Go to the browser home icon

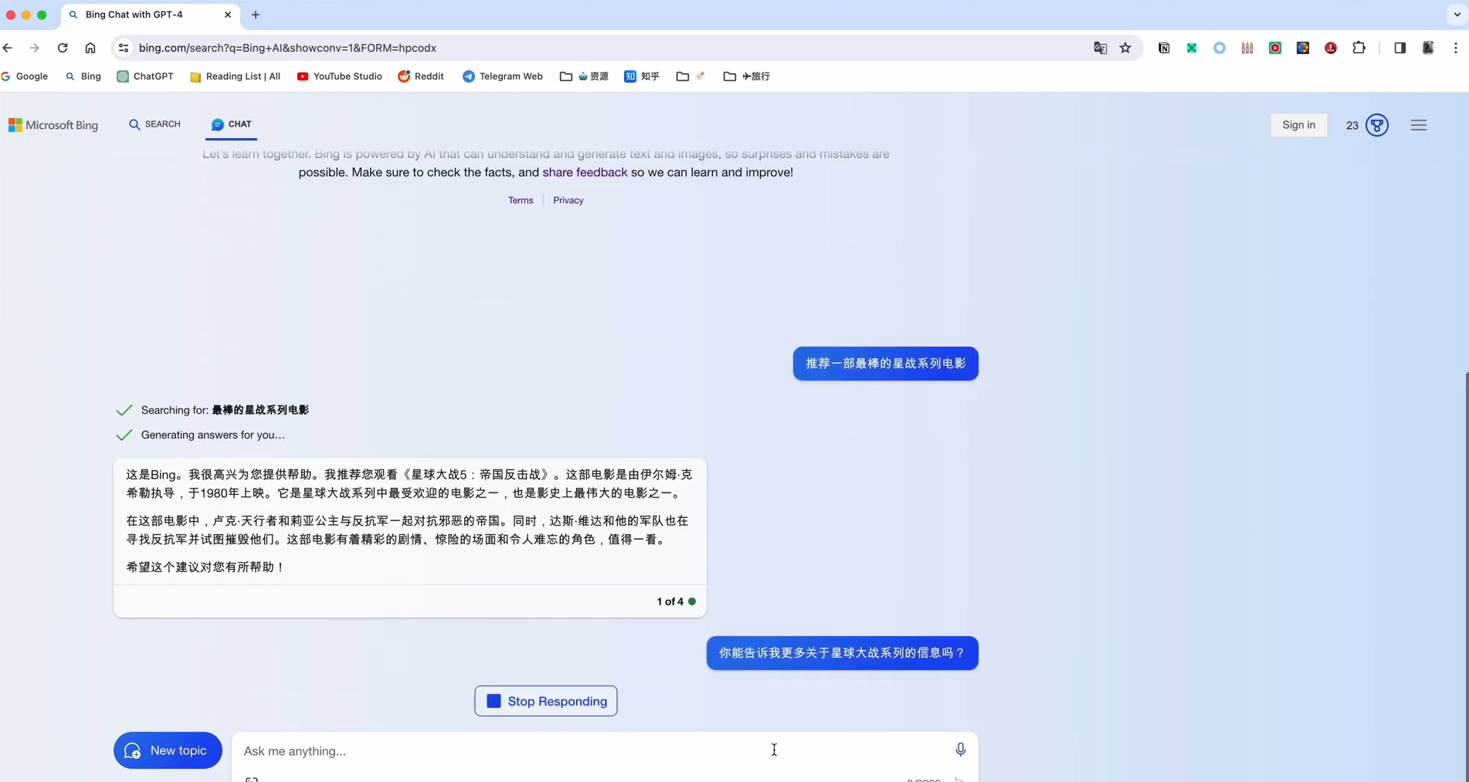(x=90, y=48)
